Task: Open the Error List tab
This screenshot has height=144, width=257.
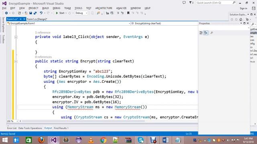Action: [x=12, y=128]
